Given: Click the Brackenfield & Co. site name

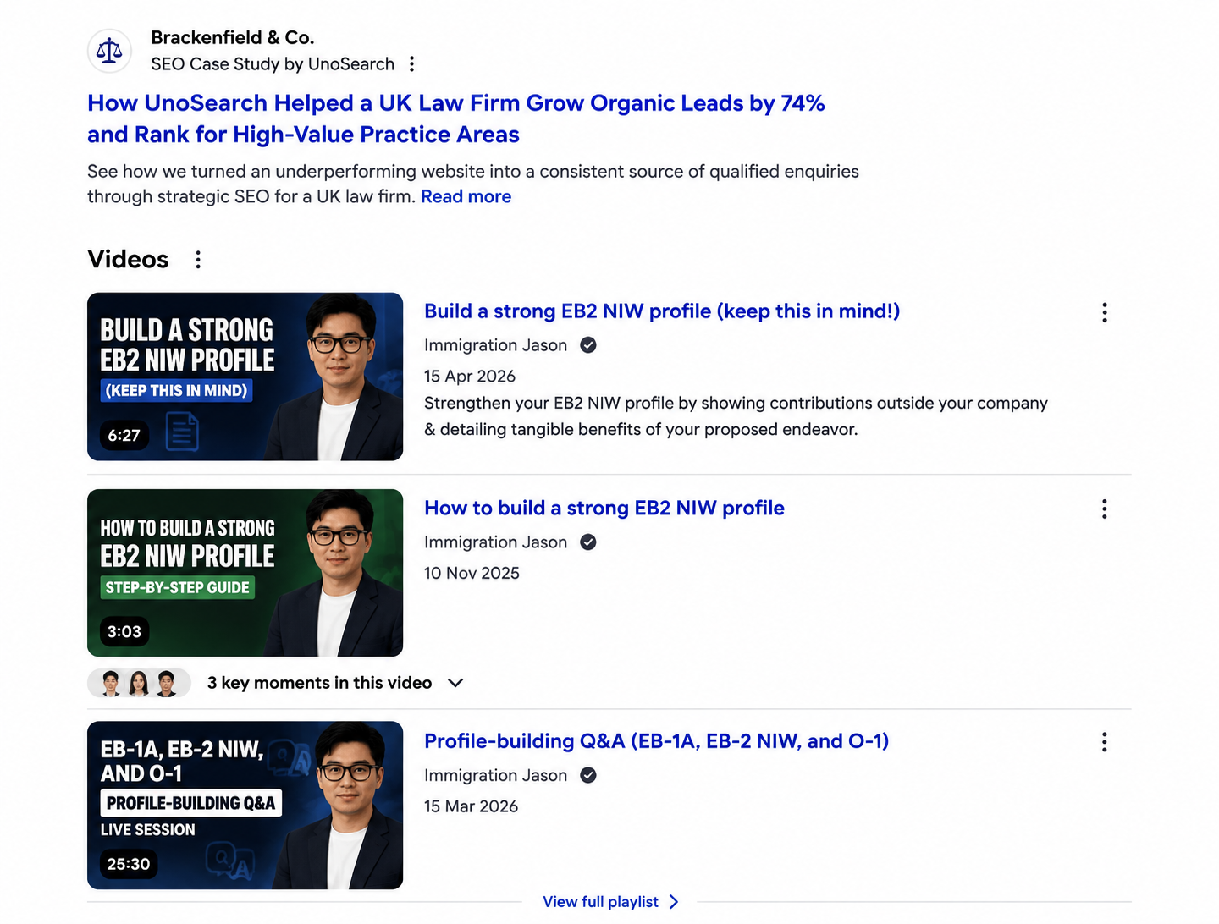Looking at the screenshot, I should click(x=233, y=37).
